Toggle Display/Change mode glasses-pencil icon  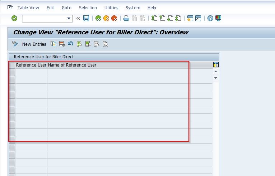(15, 44)
